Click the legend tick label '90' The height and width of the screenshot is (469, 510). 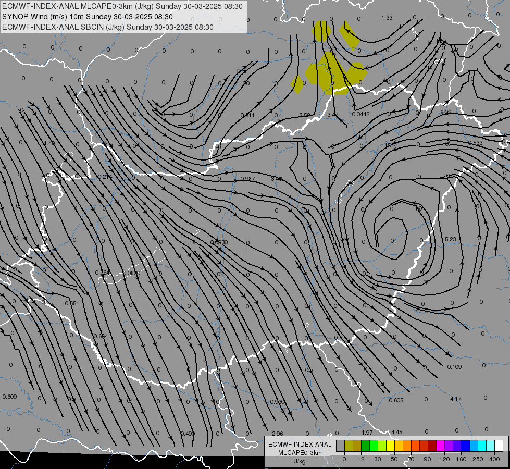pyautogui.click(x=427, y=459)
